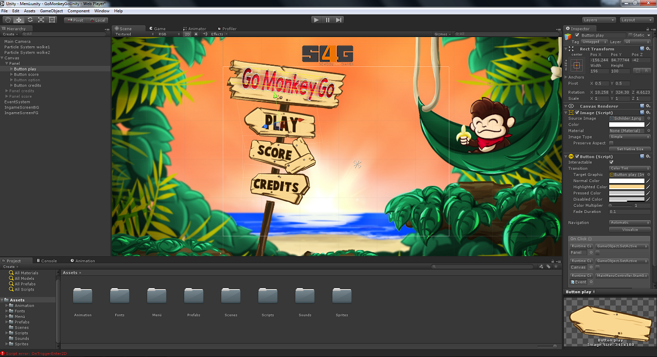The width and height of the screenshot is (657, 357).
Task: Open the GameObject menu
Action: 51,11
